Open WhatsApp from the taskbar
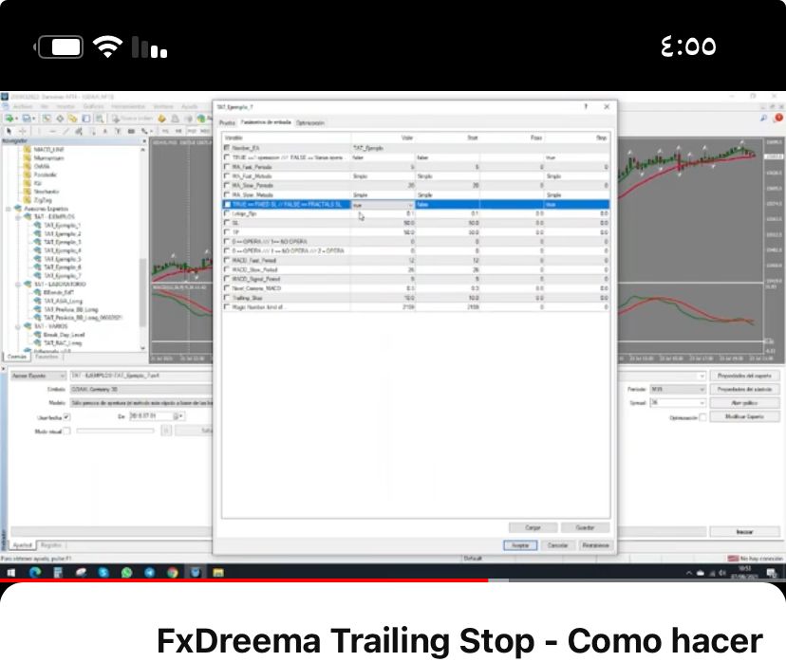 point(126,572)
